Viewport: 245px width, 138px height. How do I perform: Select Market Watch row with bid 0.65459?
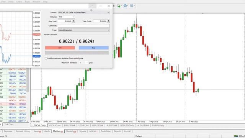pyautogui.click(x=13, y=121)
